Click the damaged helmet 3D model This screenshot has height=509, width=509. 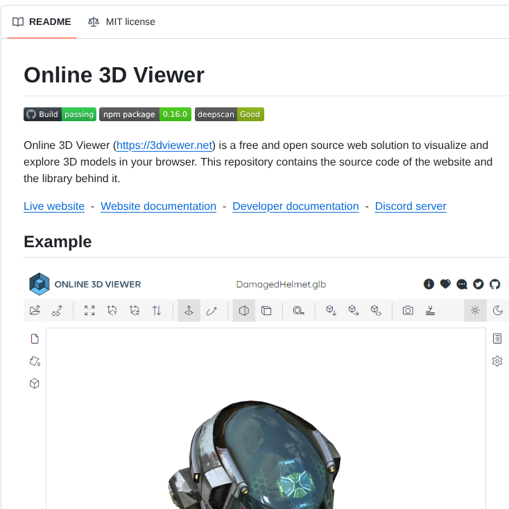click(255, 455)
